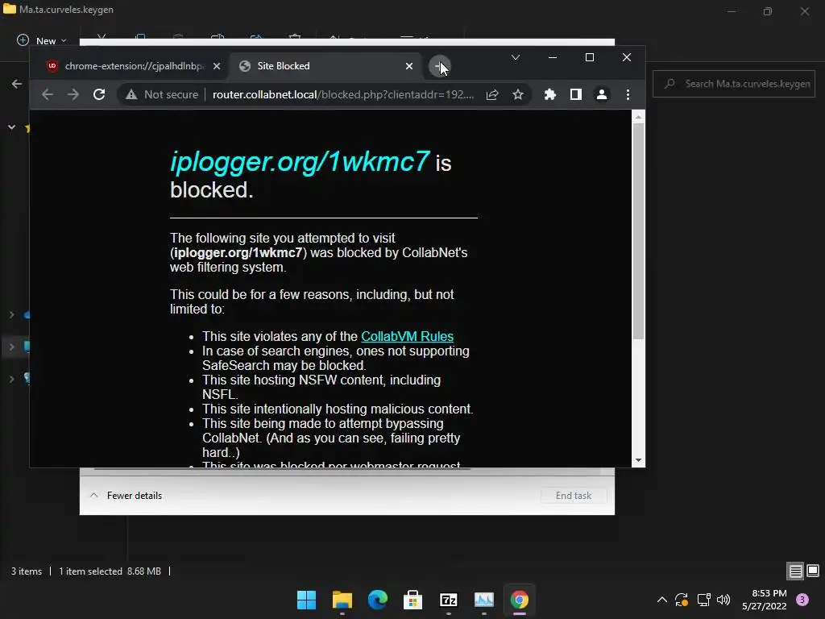Open clock showing 8:53 PM
Viewport: 825px width, 619px height.
[x=765, y=600]
